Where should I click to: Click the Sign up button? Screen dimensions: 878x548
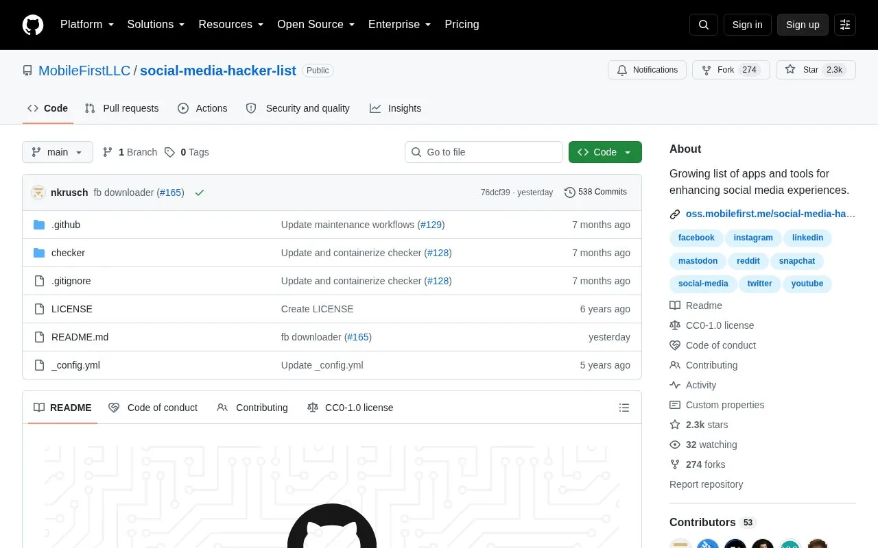[803, 25]
